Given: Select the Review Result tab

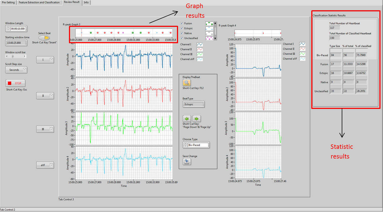Looking at the screenshot, I should click(71, 2).
